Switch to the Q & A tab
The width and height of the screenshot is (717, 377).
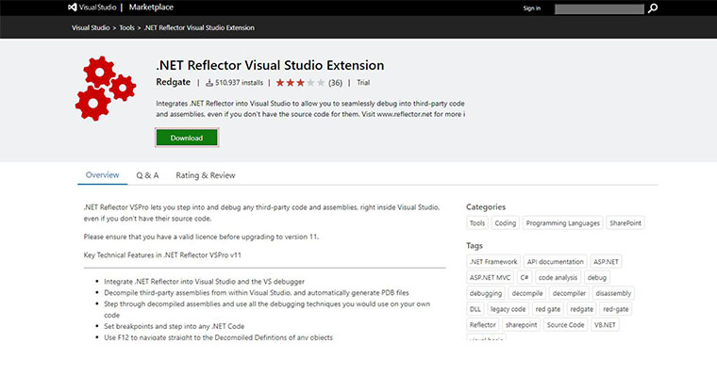147,175
